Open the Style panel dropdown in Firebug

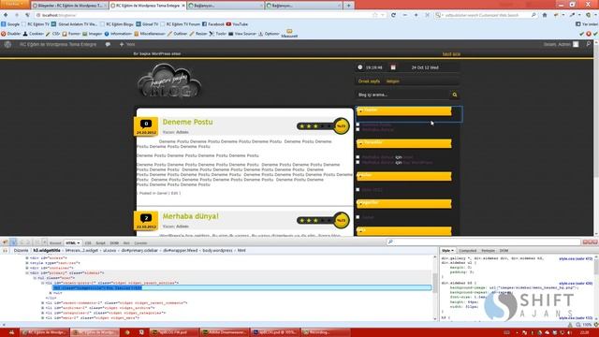pos(447,251)
